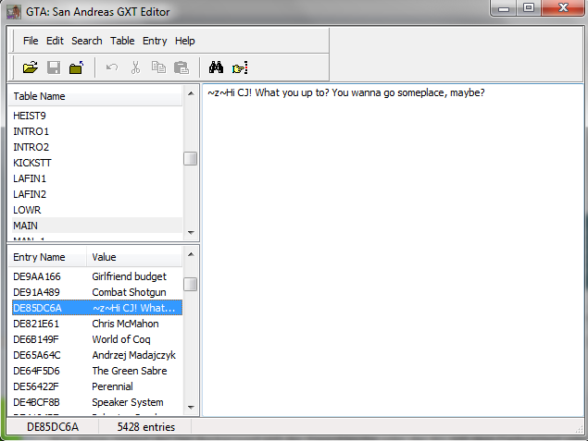
Task: Click the Paste clipboard icon
Action: coord(181,67)
